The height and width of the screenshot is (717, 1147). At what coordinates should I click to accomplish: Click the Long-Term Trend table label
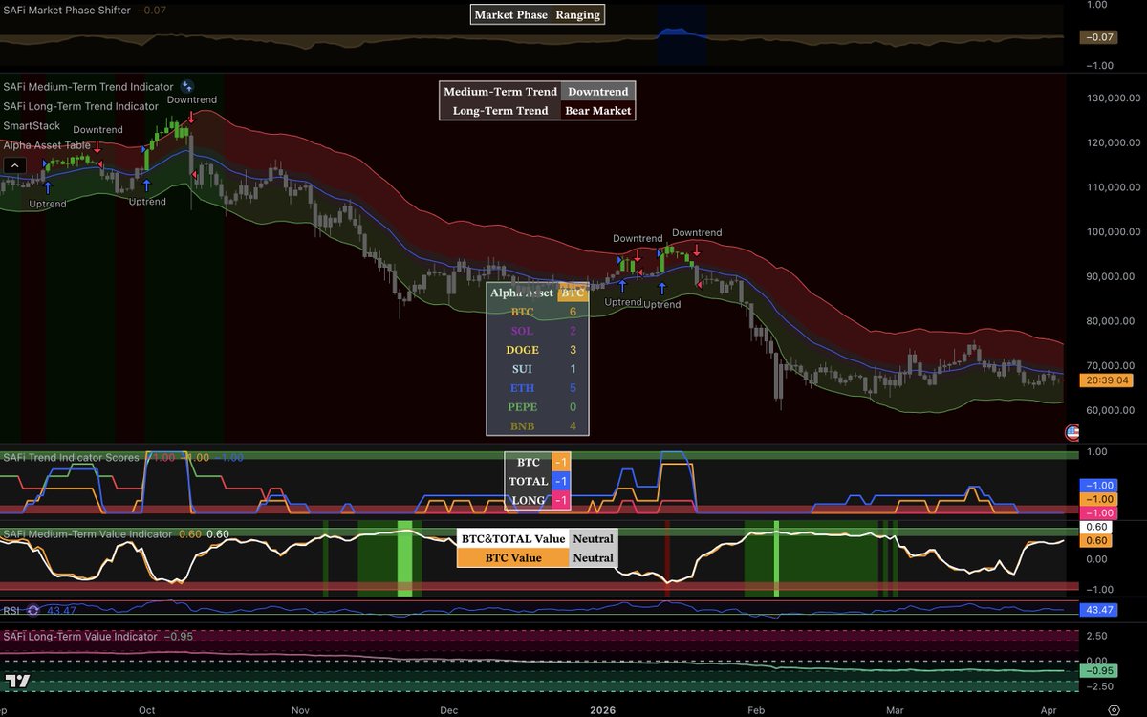point(501,110)
